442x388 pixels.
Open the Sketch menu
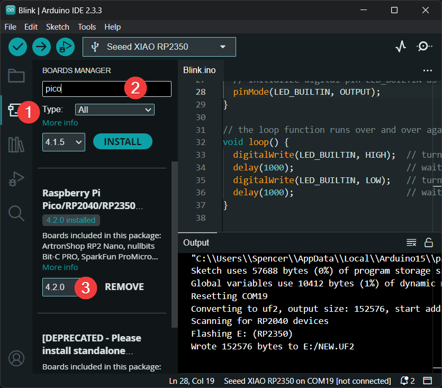tap(58, 27)
